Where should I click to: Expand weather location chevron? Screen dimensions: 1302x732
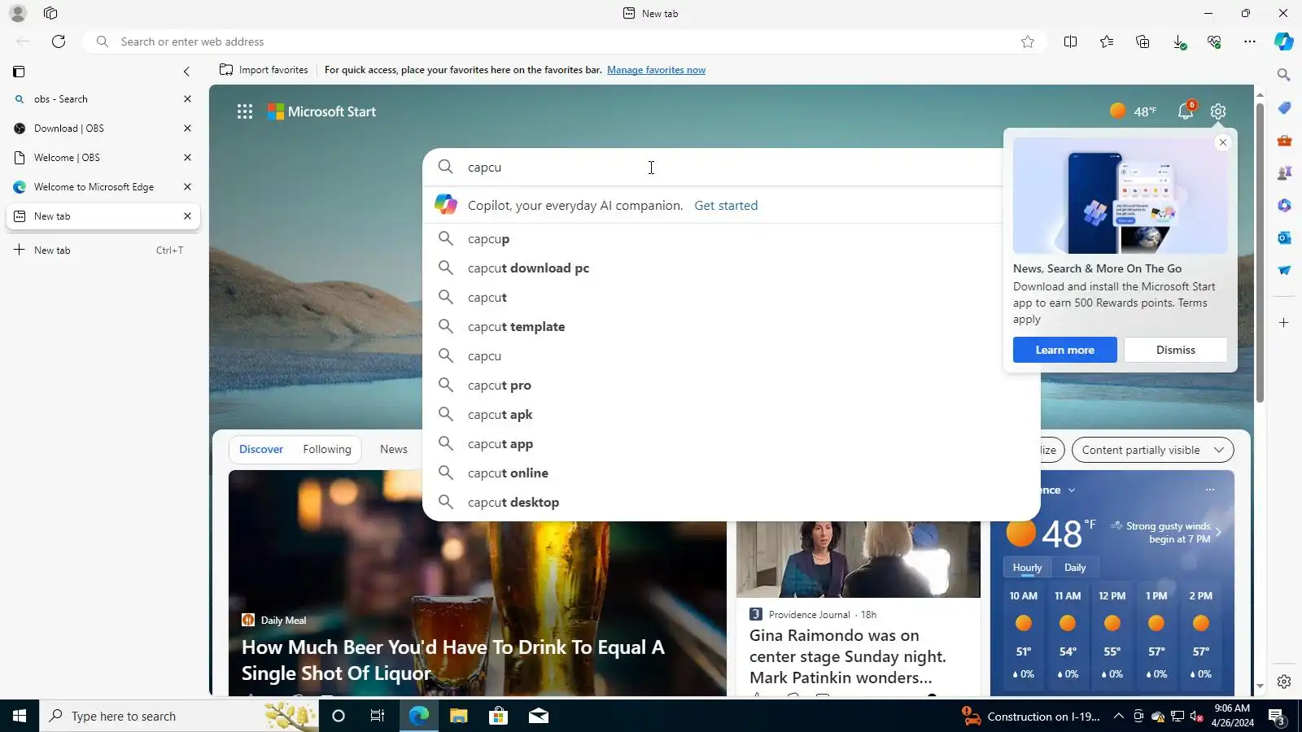pos(1072,490)
